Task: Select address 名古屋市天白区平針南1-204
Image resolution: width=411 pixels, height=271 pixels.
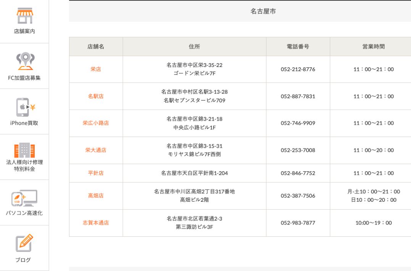Action: click(x=194, y=173)
